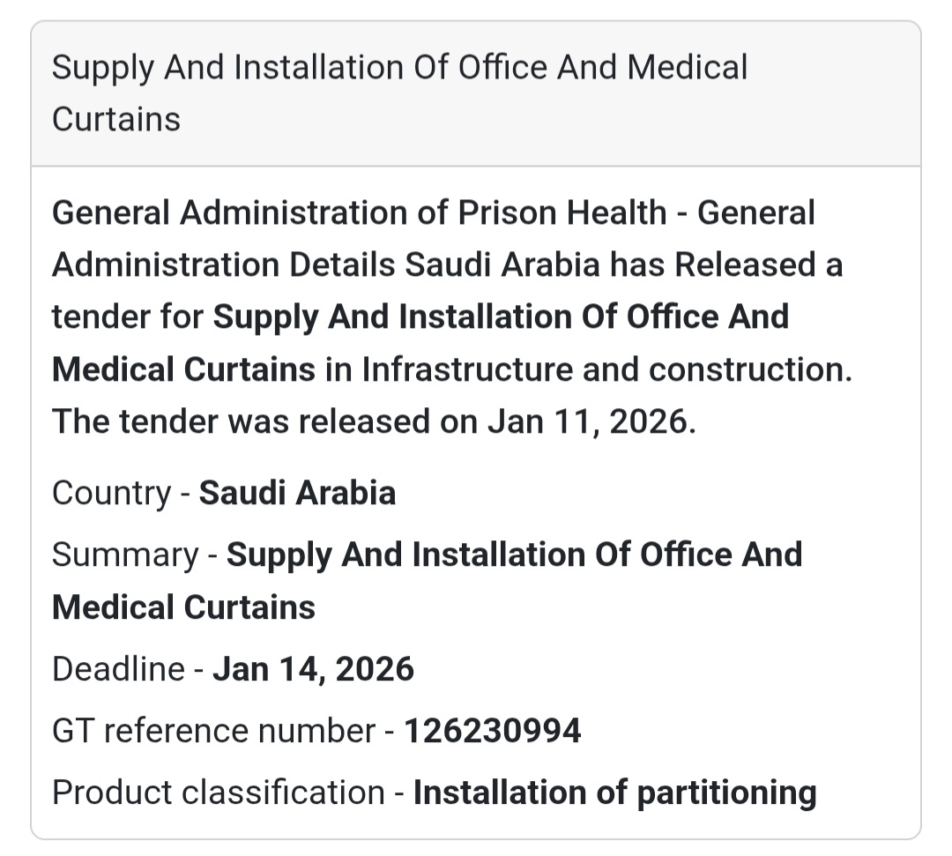Select the release date Jan 11, 2026
The width and height of the screenshot is (952, 856).
pos(586,422)
